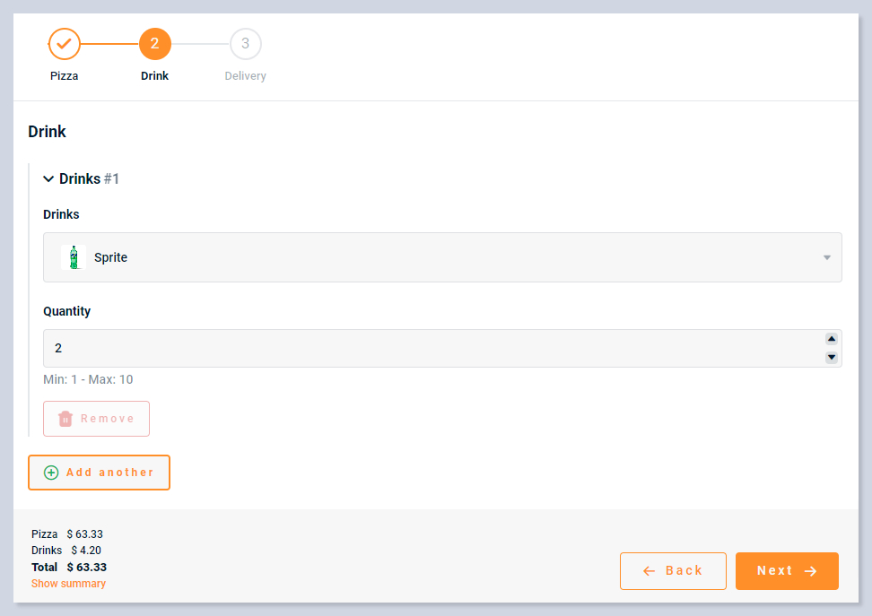This screenshot has width=872, height=616.
Task: Increase quantity with the up arrow
Action: (832, 339)
